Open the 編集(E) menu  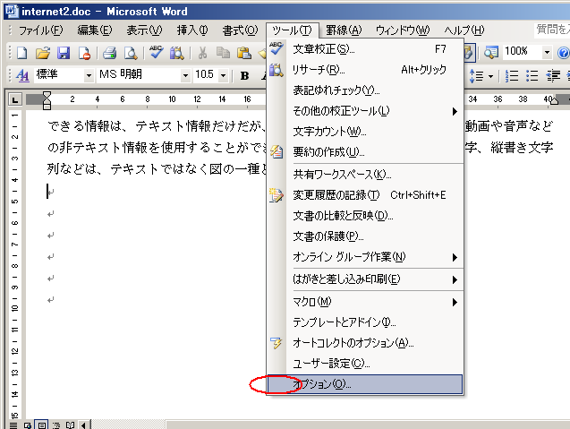95,30
